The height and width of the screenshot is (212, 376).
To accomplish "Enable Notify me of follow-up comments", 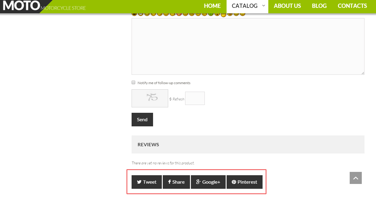I will [x=133, y=82].
